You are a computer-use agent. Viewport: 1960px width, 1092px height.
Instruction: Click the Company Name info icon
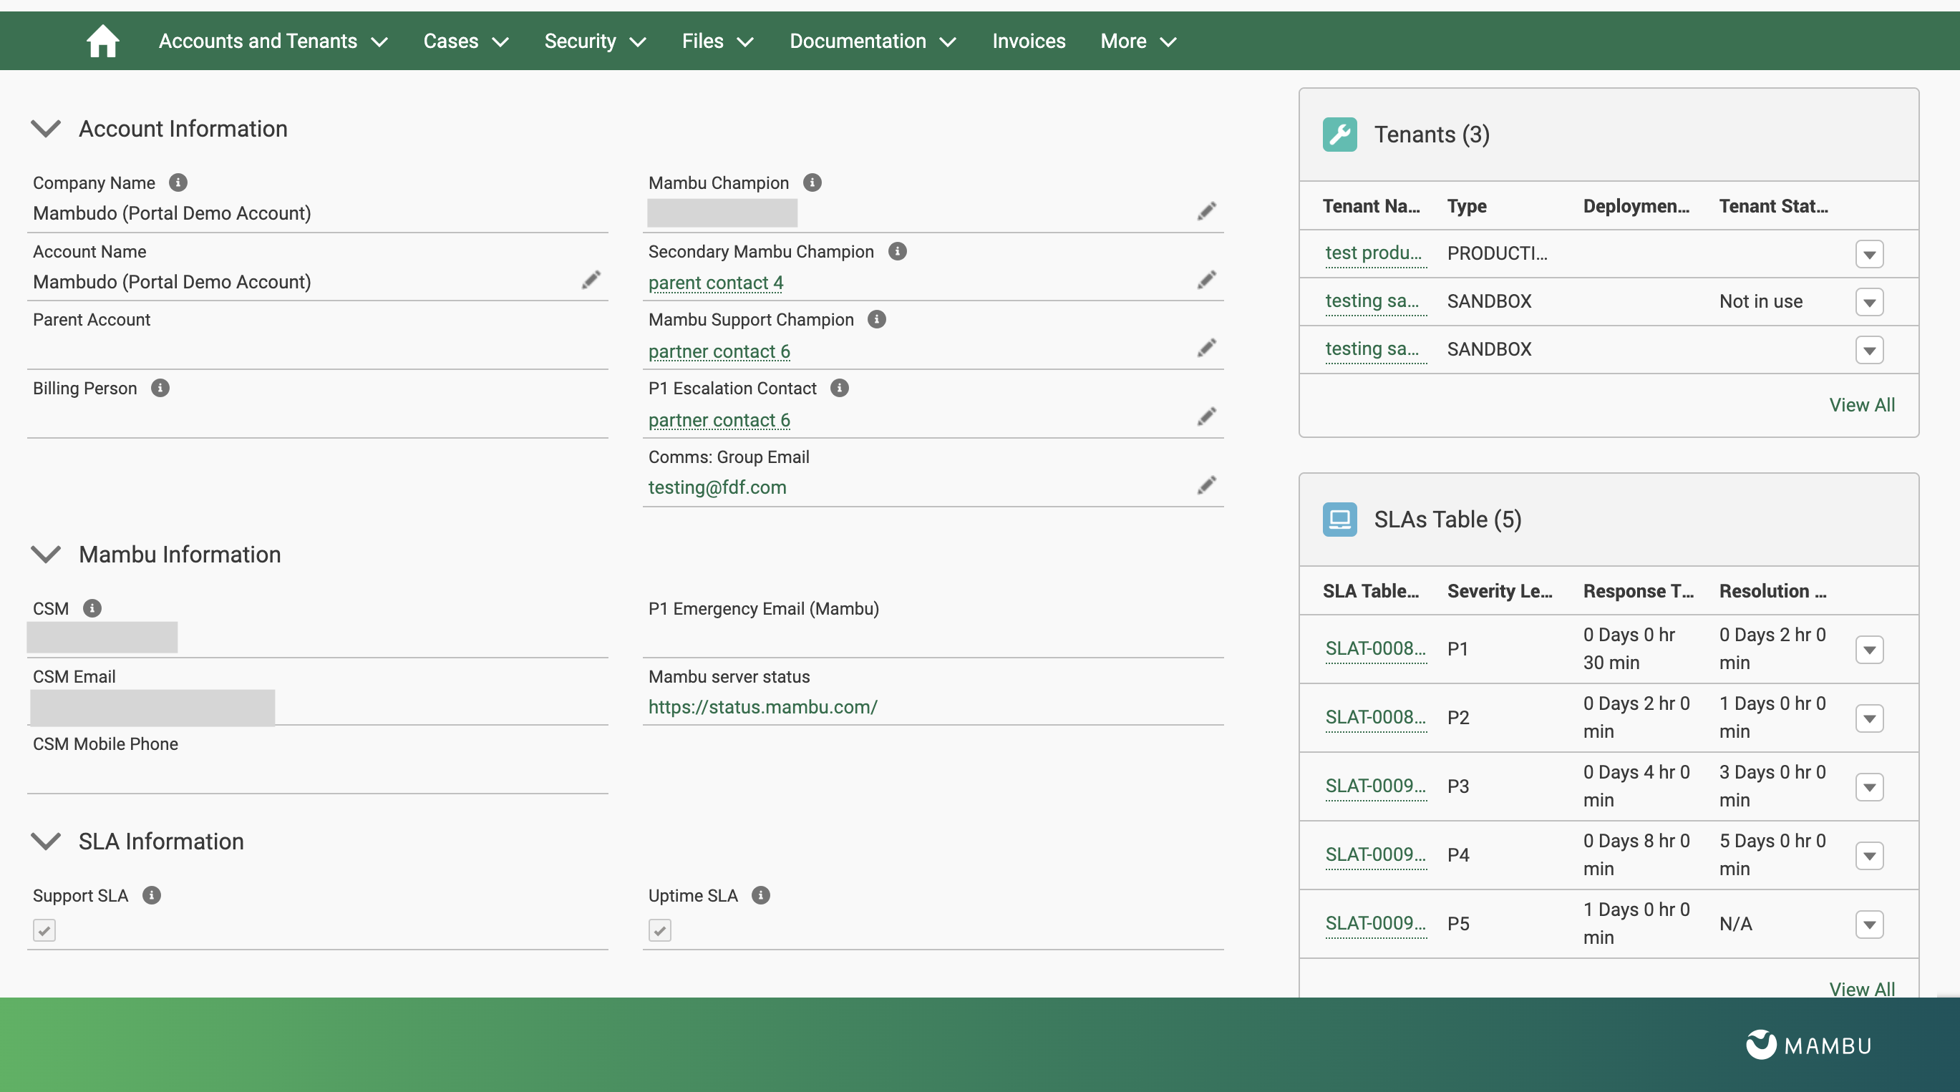pyautogui.click(x=178, y=182)
